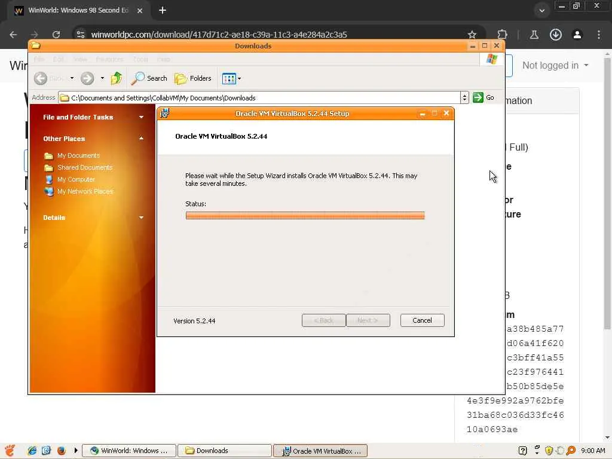
Task: Click the disabled Next button in setup
Action: (368, 320)
